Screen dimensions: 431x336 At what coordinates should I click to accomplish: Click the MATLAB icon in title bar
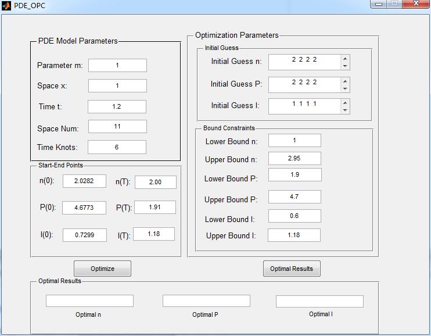tap(6, 6)
